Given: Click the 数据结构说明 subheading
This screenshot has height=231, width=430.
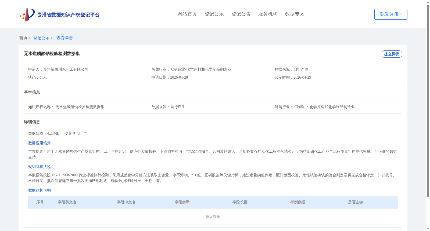Looking at the screenshot, I should pyautogui.click(x=40, y=190).
